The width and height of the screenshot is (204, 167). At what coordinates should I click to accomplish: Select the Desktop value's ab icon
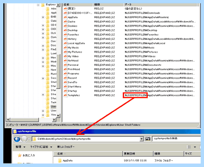[x=65, y=30]
